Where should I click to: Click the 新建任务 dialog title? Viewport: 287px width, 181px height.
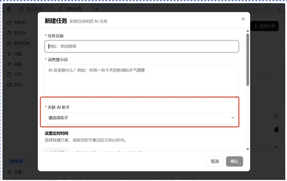56,21
